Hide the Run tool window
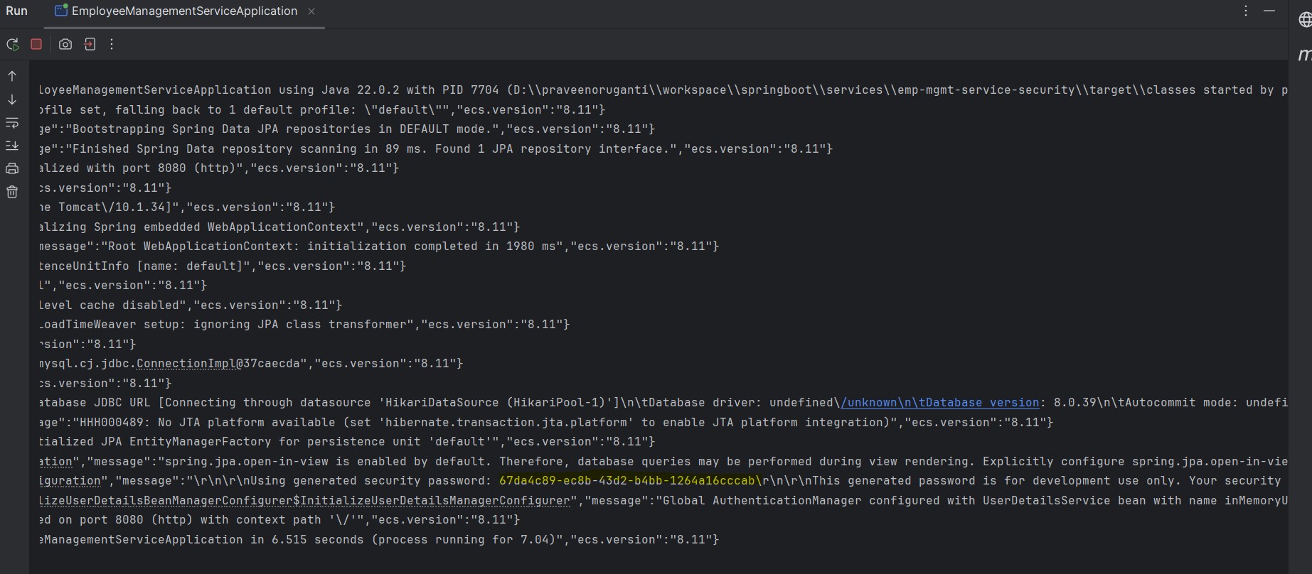The height and width of the screenshot is (574, 1312). pyautogui.click(x=1269, y=11)
